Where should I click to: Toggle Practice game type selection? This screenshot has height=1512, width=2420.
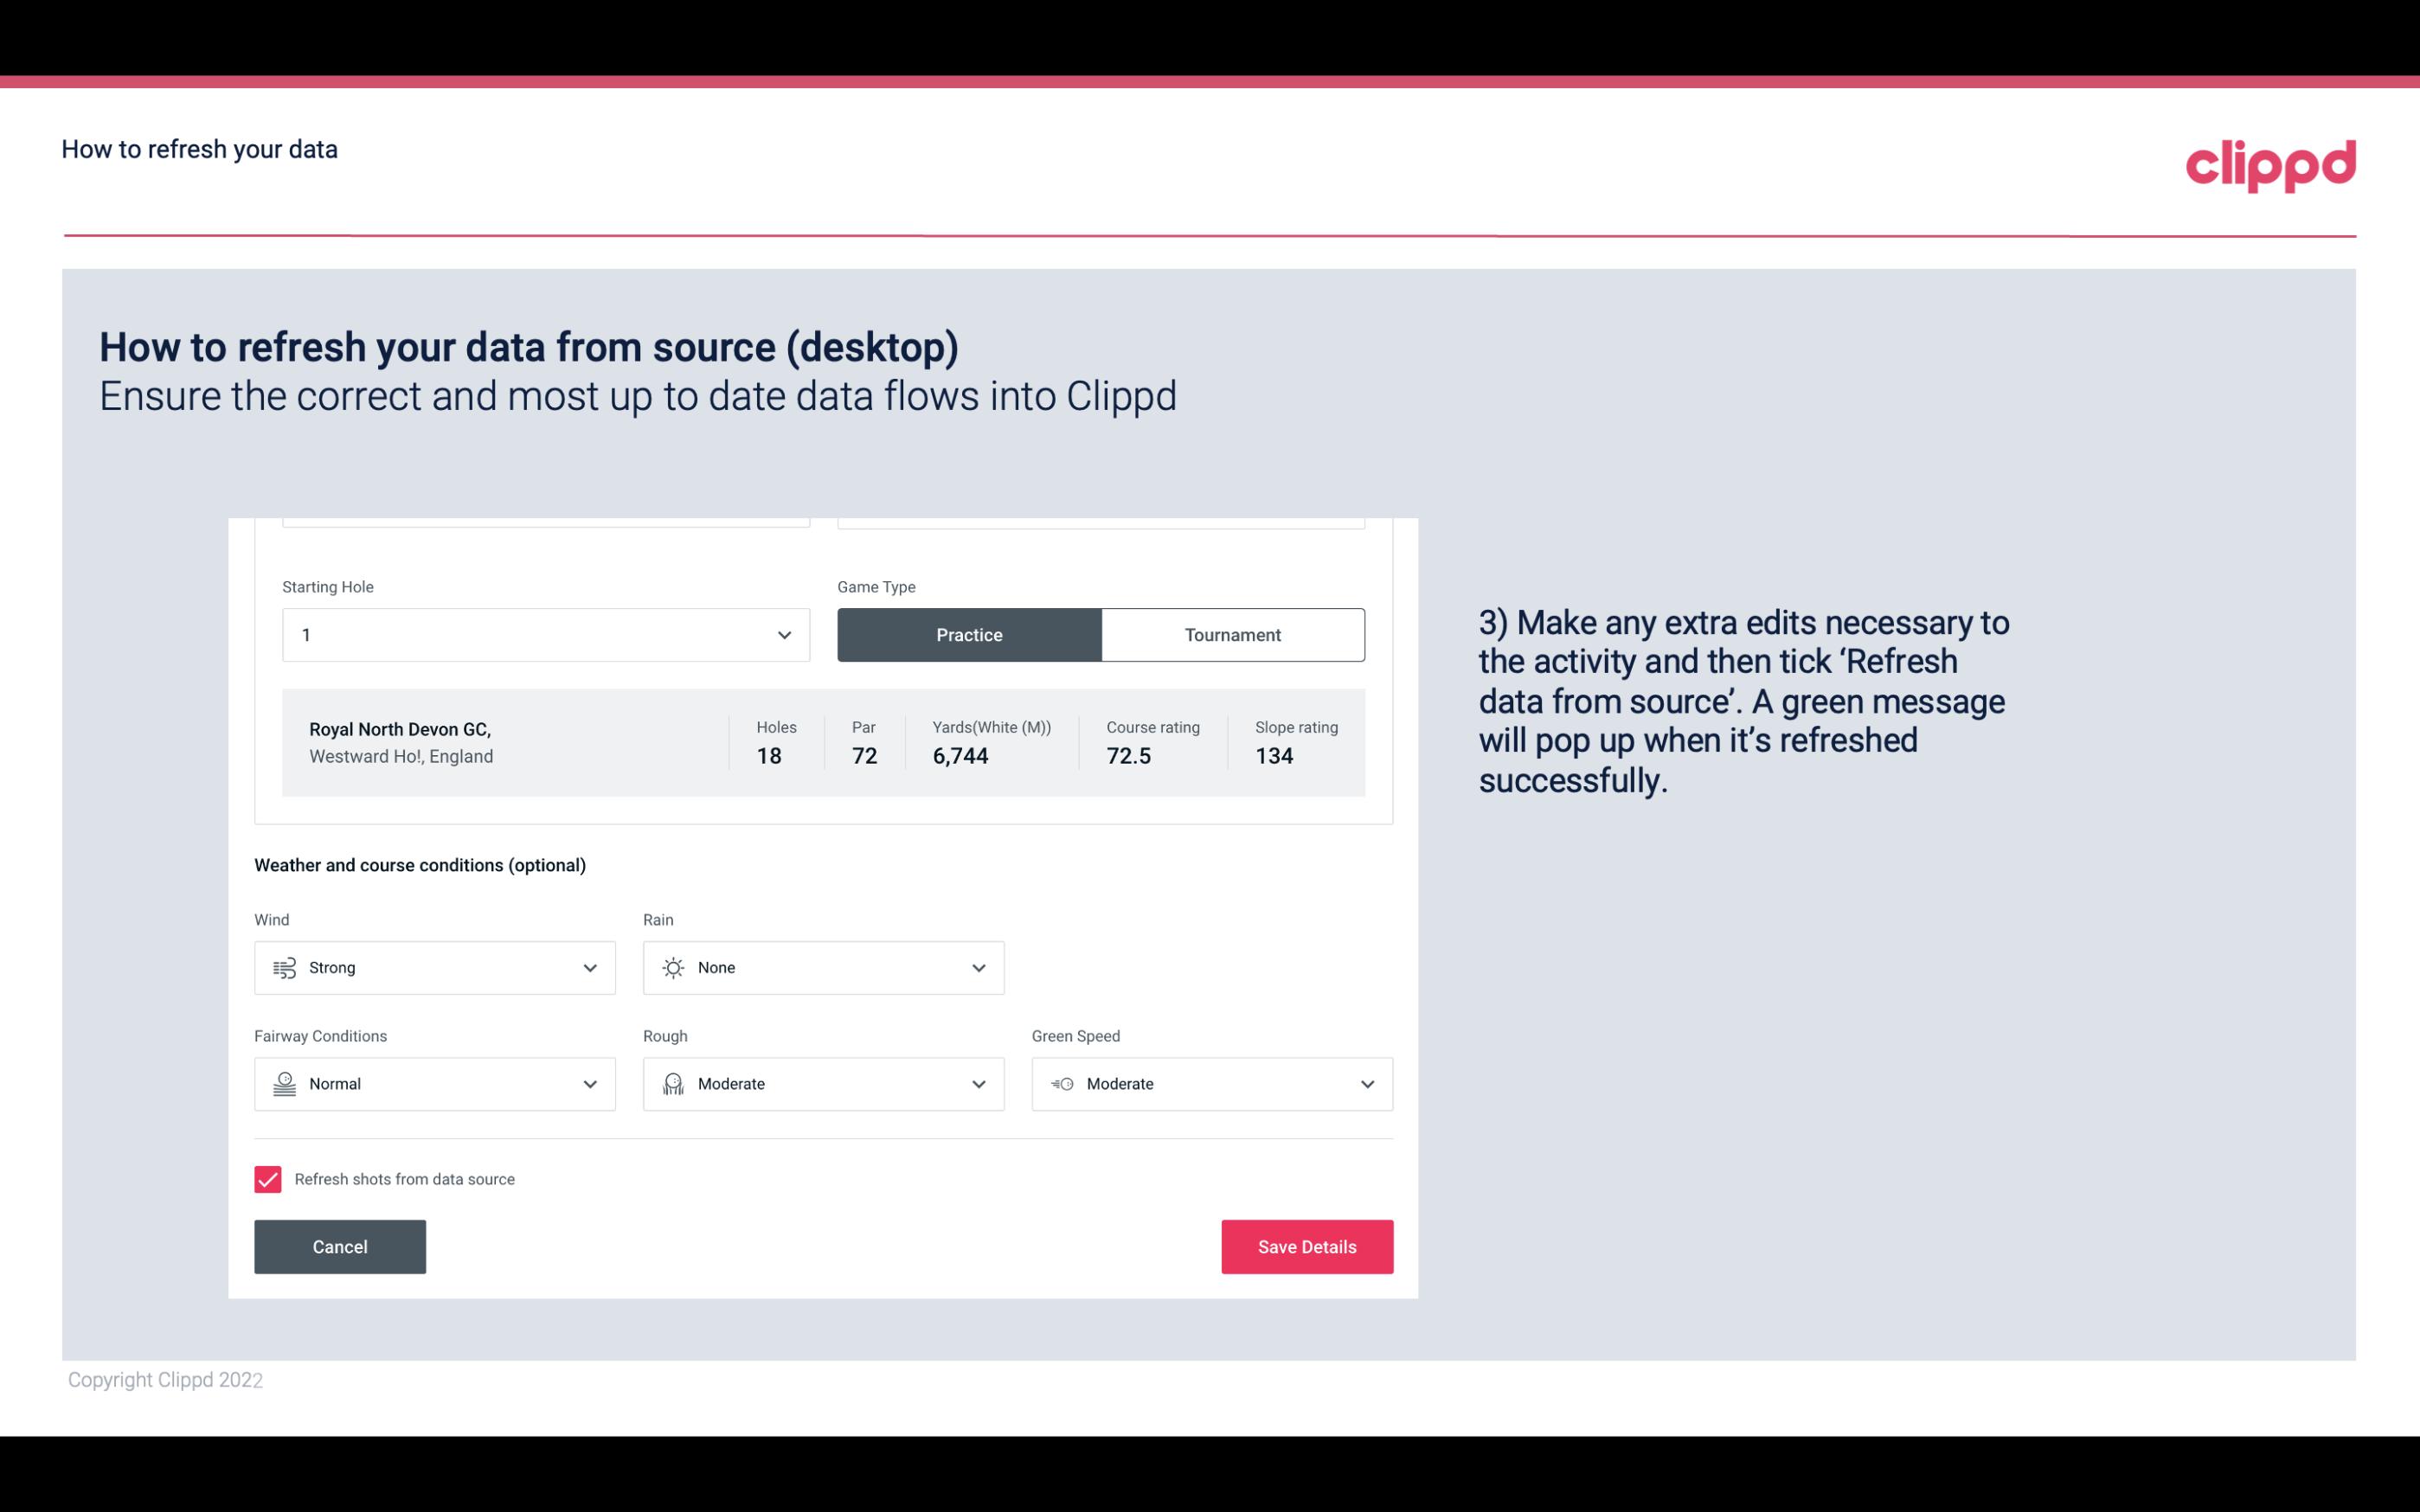pyautogui.click(x=969, y=634)
